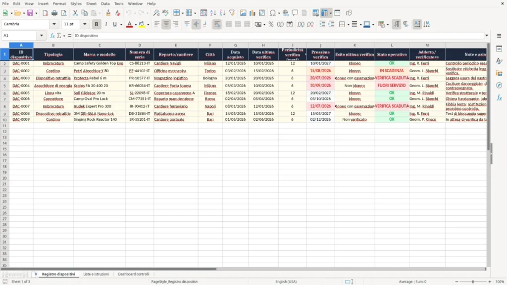Format as percent with the % icon
Image resolution: width=507 pixels, height=285 pixels.
271,24
